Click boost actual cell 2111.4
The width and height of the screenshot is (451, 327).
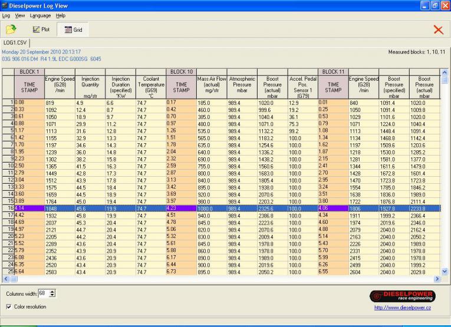pos(424,202)
